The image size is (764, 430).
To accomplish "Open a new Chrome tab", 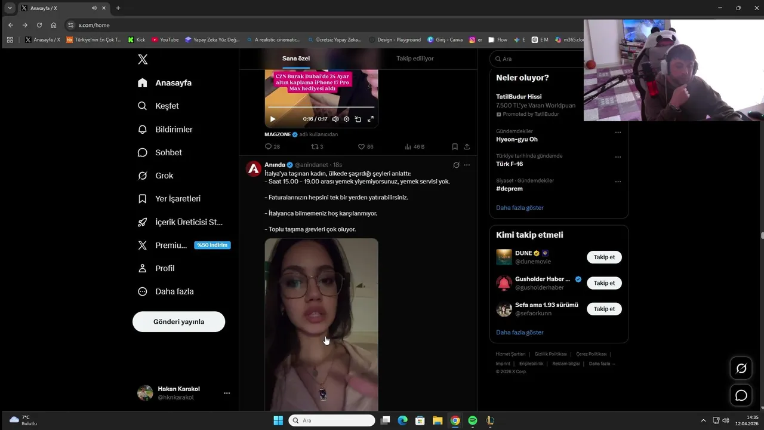I will tap(118, 8).
